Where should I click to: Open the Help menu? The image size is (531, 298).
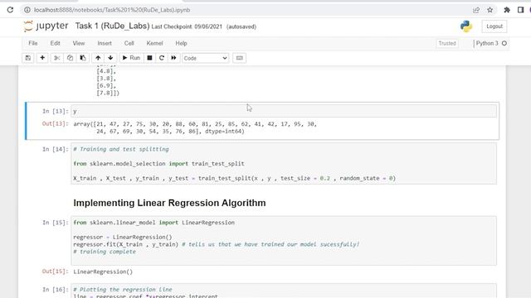[x=181, y=43]
